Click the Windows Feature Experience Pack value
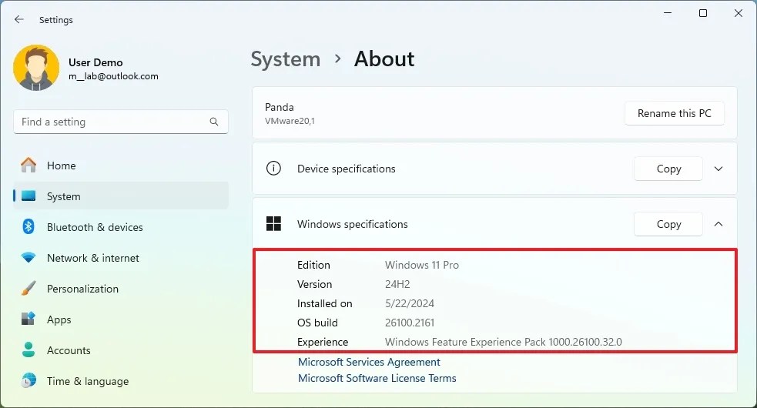 [x=503, y=342]
